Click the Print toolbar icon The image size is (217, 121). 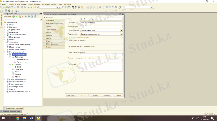pyautogui.click(x=22, y=8)
